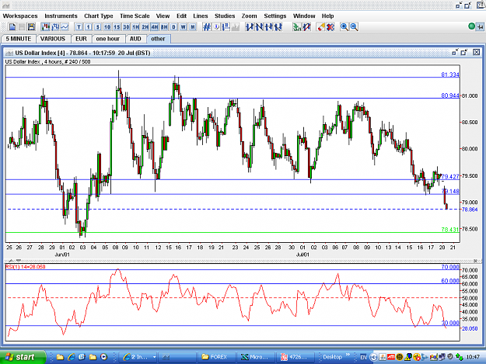Click the clock/time marker toolbar icon
The width and height of the screenshot is (486, 364).
(216, 27)
